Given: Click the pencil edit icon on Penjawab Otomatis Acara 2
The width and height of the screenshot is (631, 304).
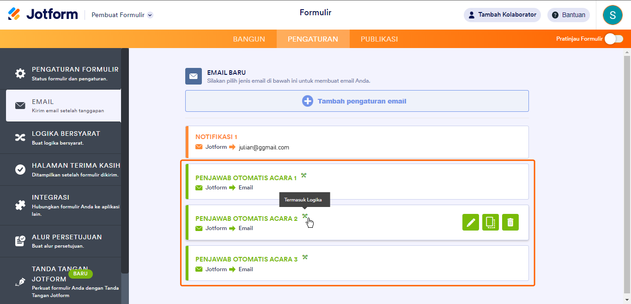Looking at the screenshot, I should (x=471, y=222).
